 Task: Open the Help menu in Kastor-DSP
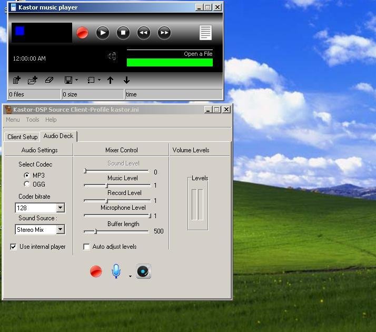(51, 120)
